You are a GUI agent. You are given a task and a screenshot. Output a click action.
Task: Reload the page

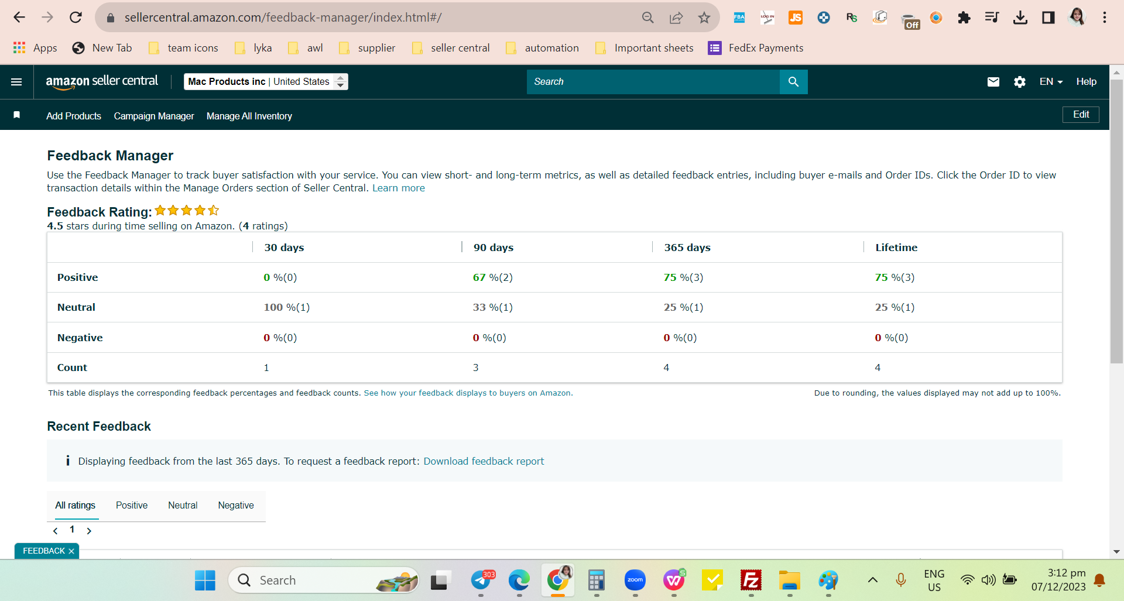coord(76,18)
